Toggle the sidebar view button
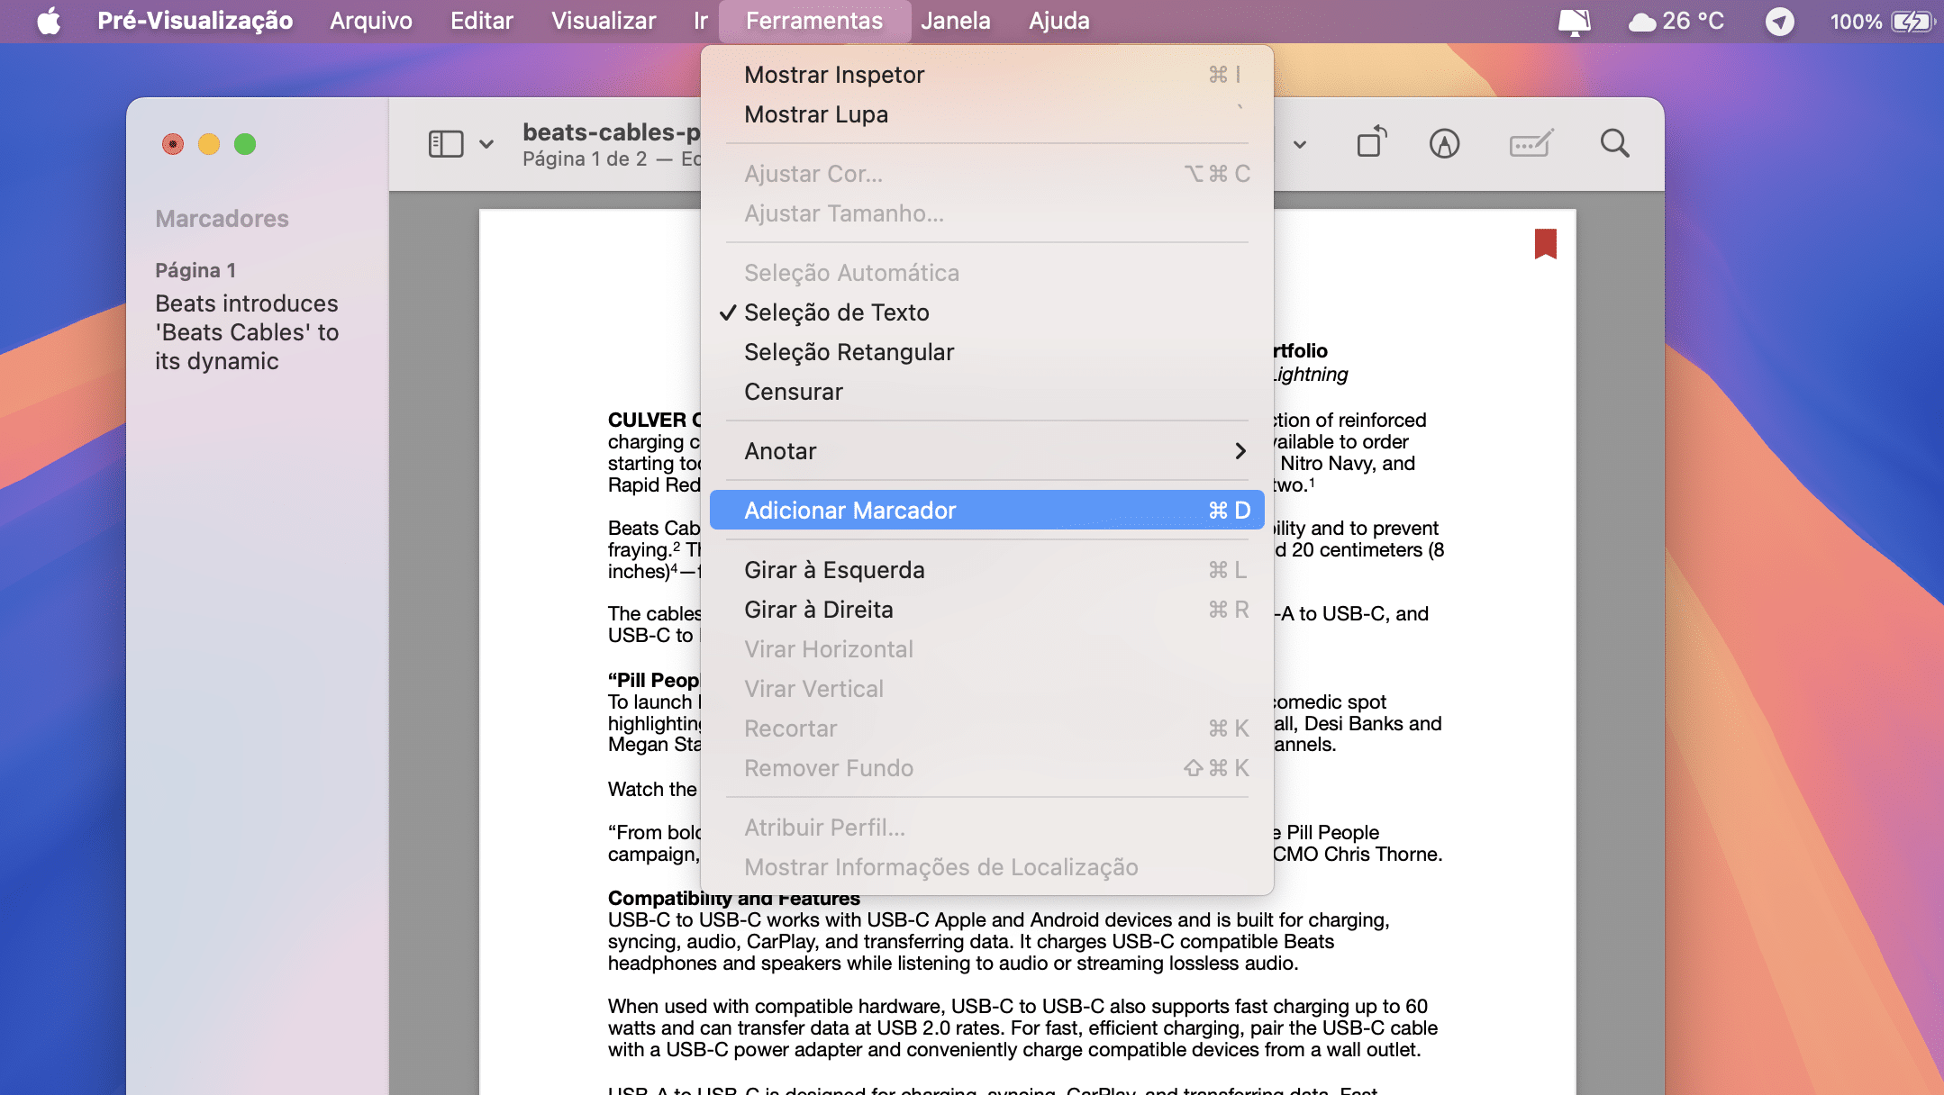 click(446, 144)
